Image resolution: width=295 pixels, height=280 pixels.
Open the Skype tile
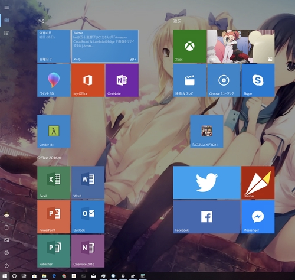tap(258, 80)
